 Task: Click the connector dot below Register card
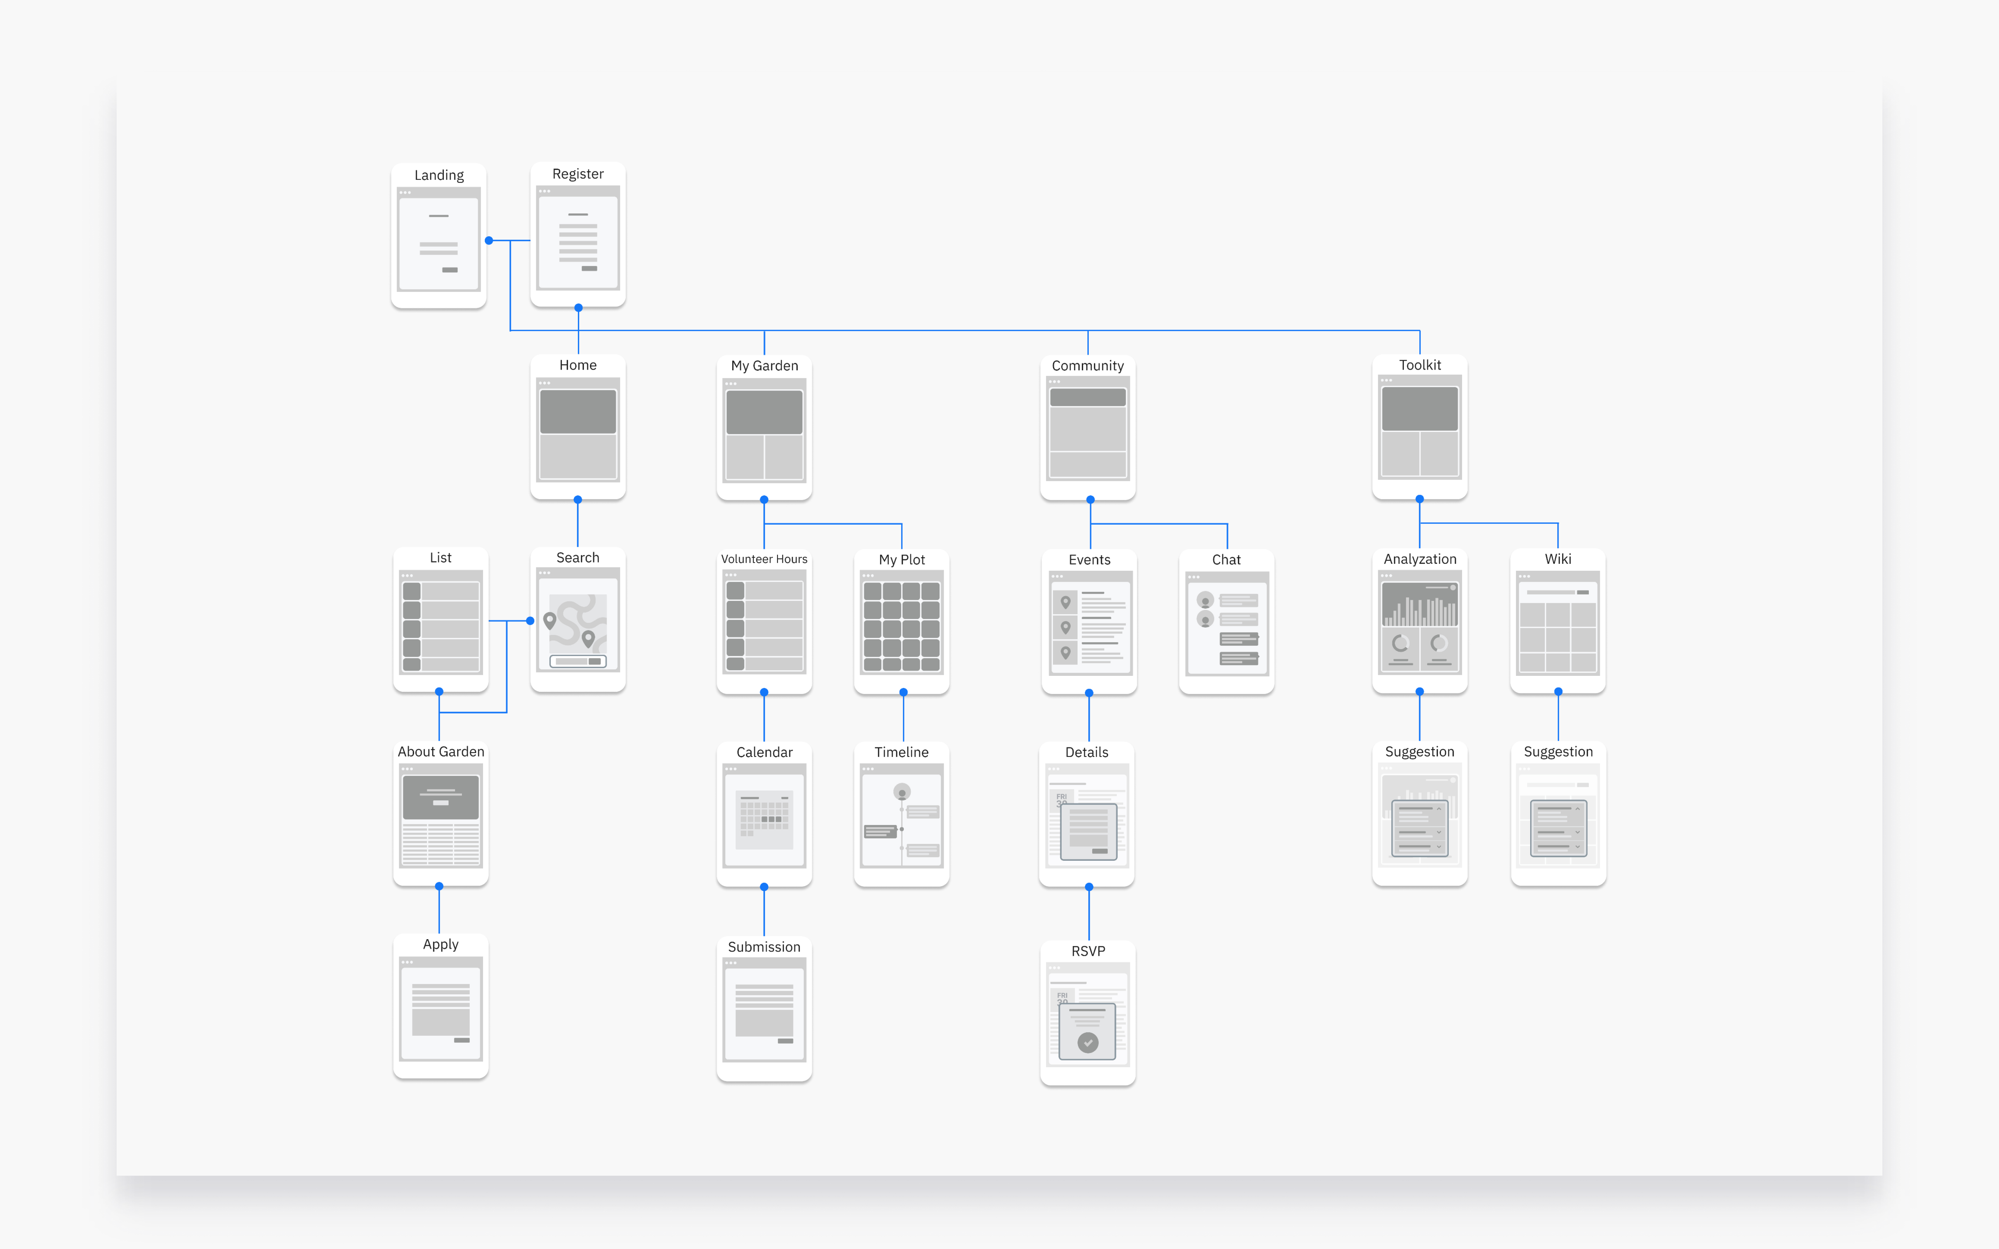coord(578,307)
